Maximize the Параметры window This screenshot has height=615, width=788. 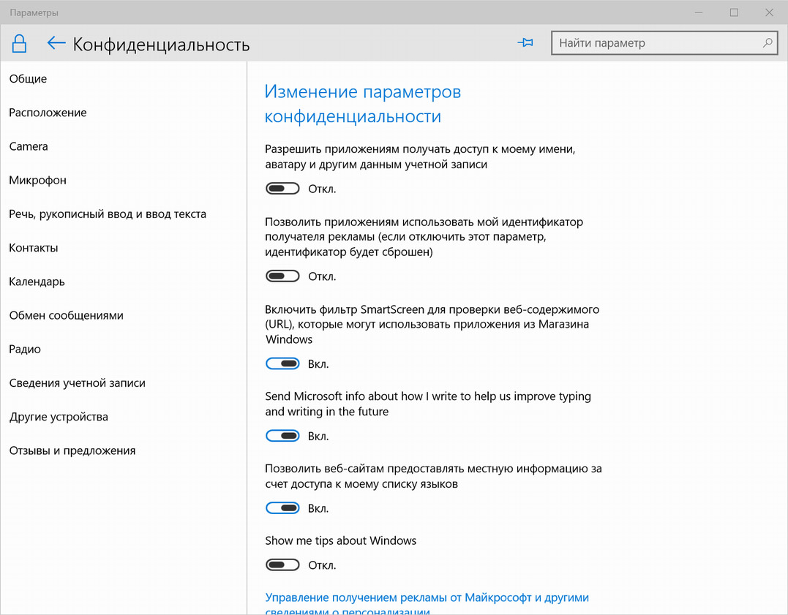(735, 12)
